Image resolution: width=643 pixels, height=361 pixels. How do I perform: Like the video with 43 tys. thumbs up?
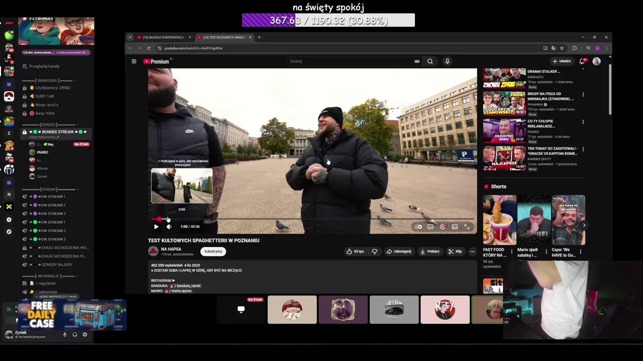[355, 251]
